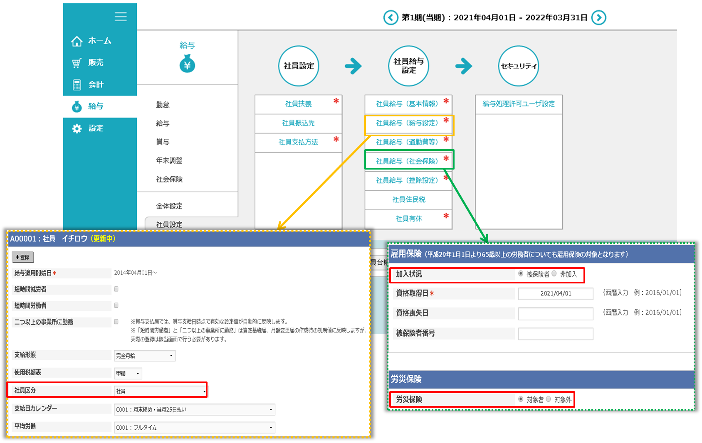Open Settings via gear icon
This screenshot has height=443, width=702.
(77, 128)
